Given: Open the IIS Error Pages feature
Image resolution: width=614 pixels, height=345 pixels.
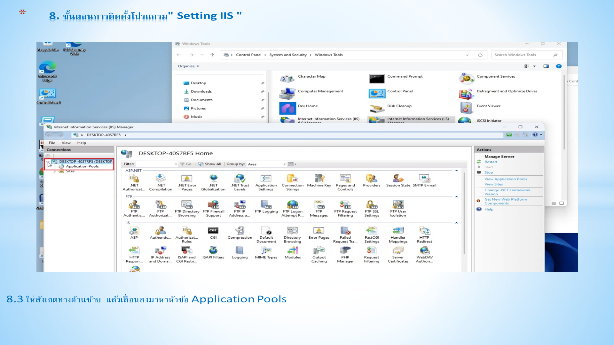Looking at the screenshot, I should [319, 233].
